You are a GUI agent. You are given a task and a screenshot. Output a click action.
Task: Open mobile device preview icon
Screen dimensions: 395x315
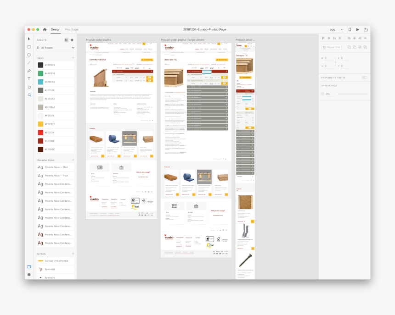[350, 29]
